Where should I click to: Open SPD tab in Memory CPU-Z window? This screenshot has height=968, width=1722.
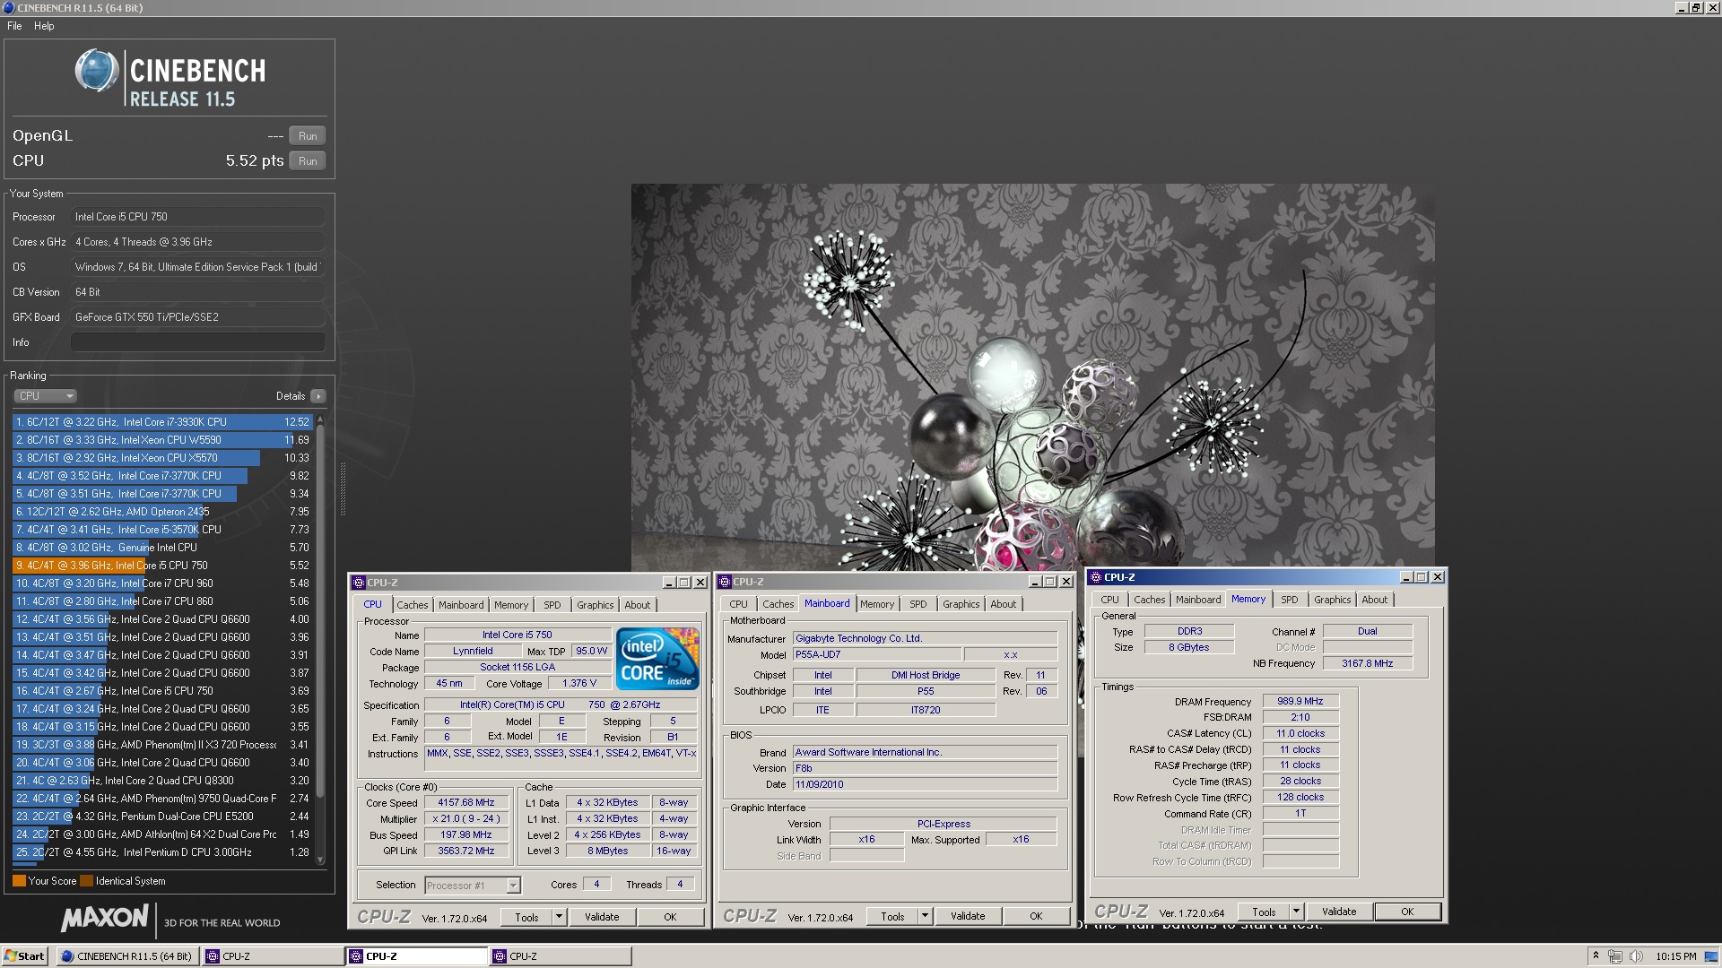click(1290, 600)
